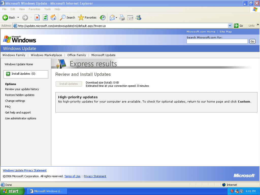Viewport: 260px width, 195px height.
Task: Open the Change settings option
Action: [x=15, y=101]
